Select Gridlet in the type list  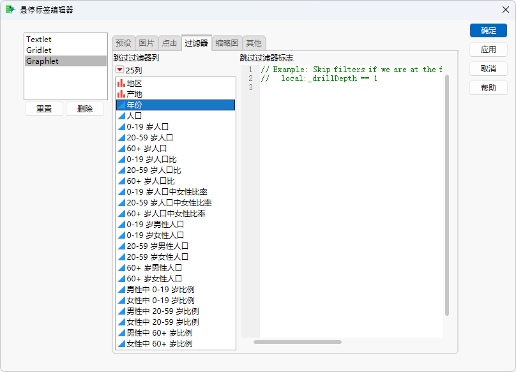pyautogui.click(x=66, y=50)
